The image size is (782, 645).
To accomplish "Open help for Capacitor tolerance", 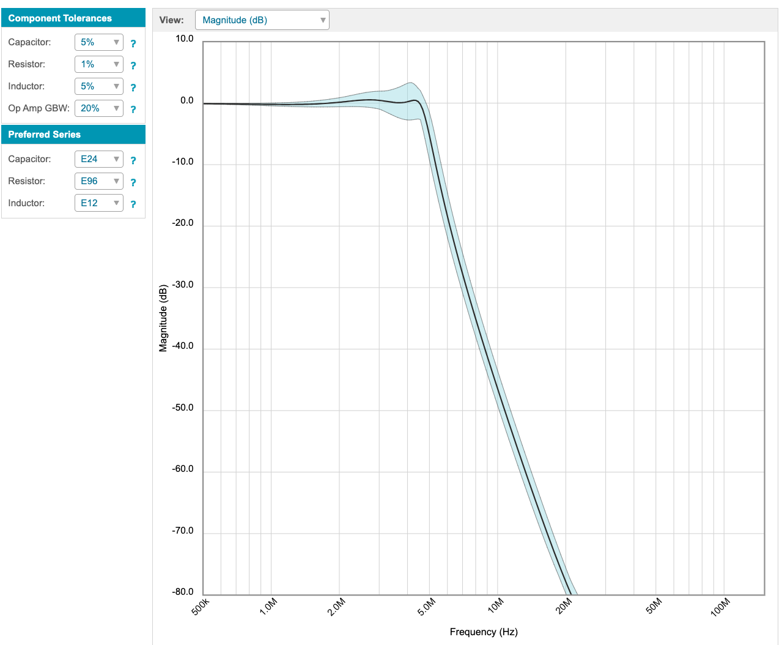I will coord(133,43).
